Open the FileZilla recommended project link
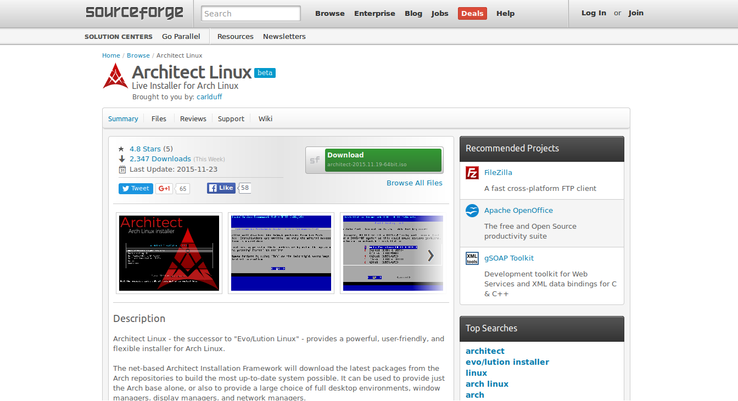Screen dimensions: 738x401 click(x=498, y=172)
